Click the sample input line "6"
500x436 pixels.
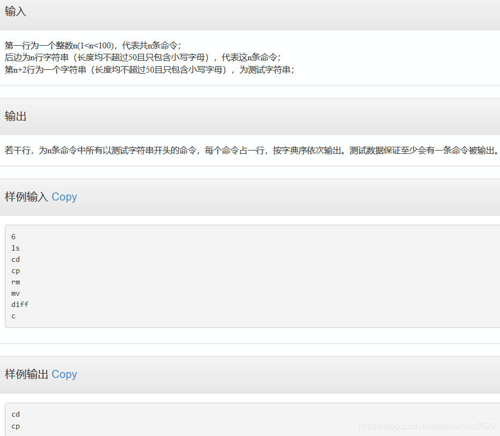[x=13, y=237]
